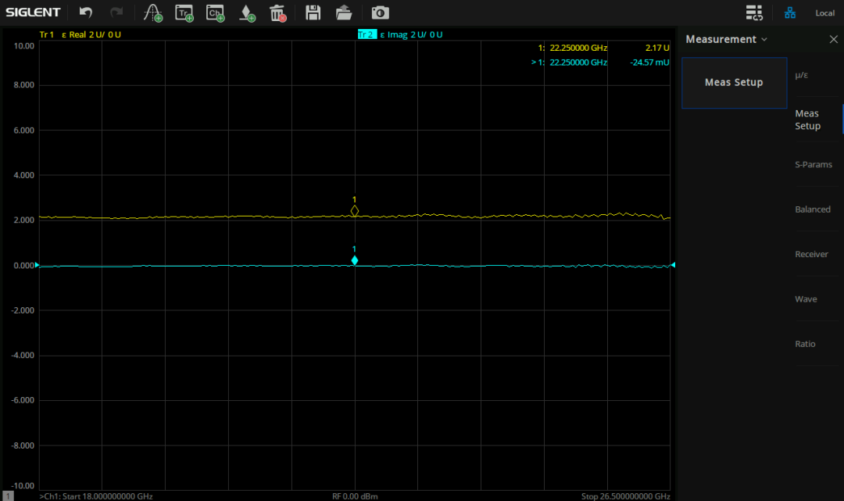Click the undo arrow icon

point(86,13)
